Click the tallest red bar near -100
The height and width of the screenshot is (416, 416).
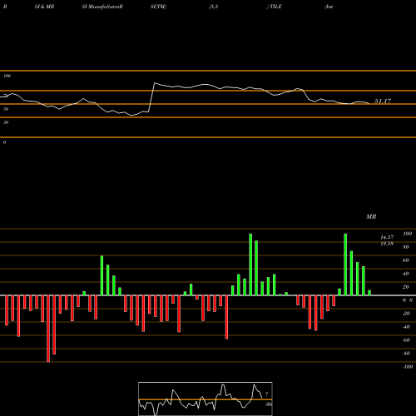point(48,329)
